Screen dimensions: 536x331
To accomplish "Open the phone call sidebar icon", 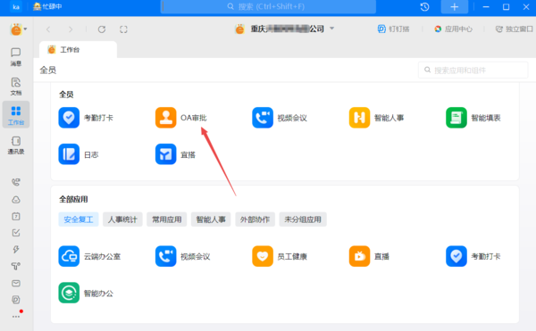I will point(16,182).
